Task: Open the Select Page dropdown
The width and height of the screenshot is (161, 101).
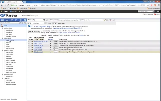Action: click(x=38, y=23)
